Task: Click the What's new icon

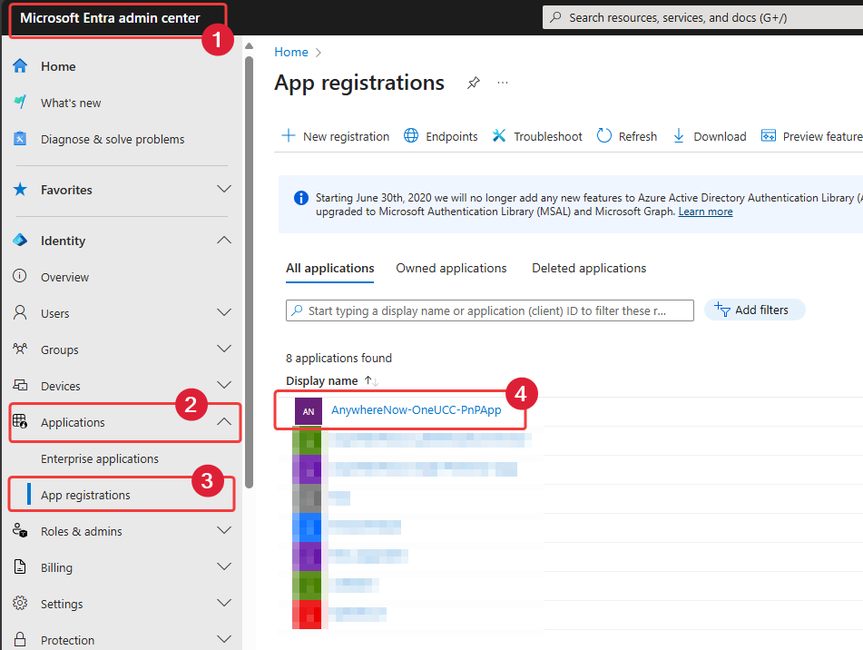Action: tap(20, 103)
